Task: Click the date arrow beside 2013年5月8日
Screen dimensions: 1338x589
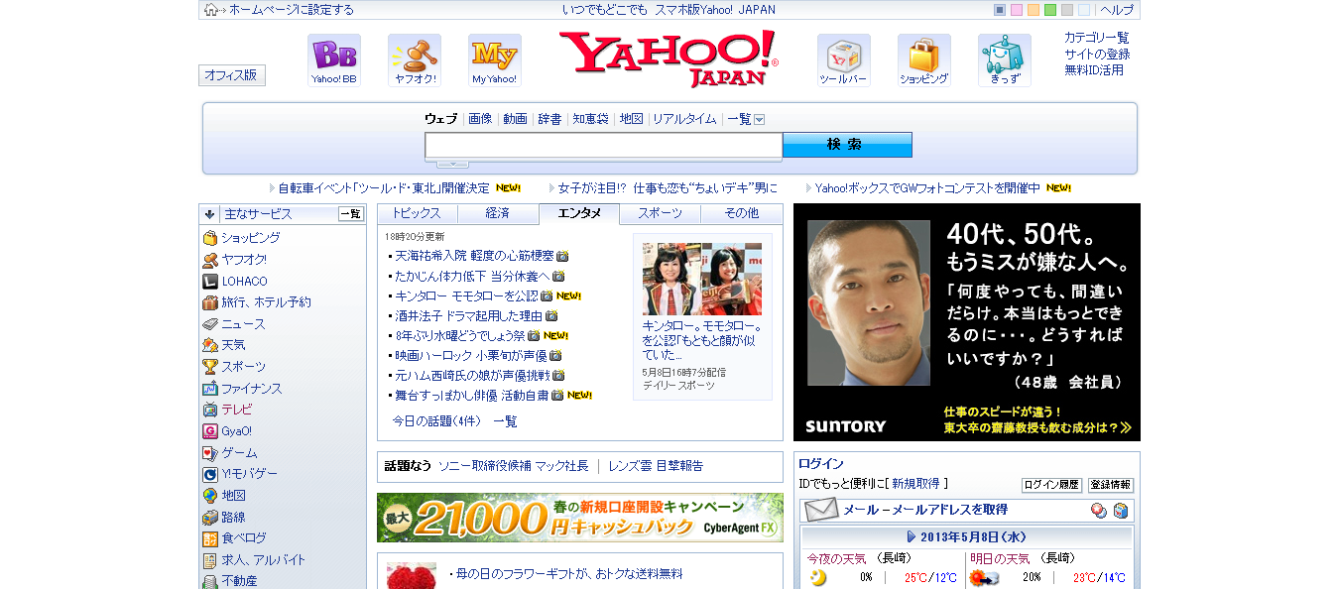Action: tap(912, 536)
